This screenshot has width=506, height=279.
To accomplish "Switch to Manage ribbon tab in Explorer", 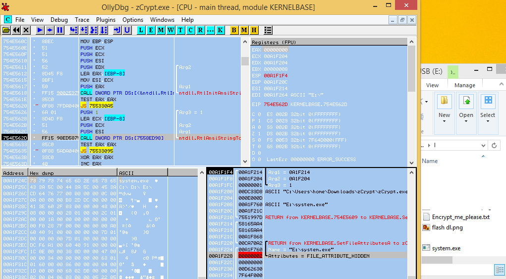I will 464,85.
